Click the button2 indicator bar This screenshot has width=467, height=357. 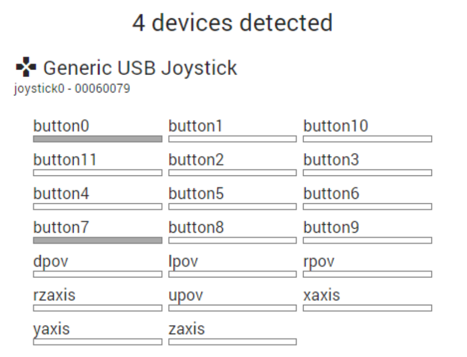(x=232, y=173)
